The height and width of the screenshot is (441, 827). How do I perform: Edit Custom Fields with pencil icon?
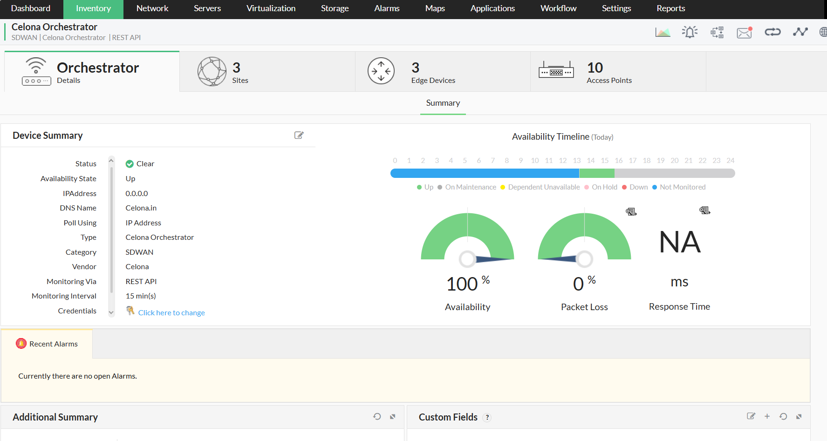pos(751,416)
